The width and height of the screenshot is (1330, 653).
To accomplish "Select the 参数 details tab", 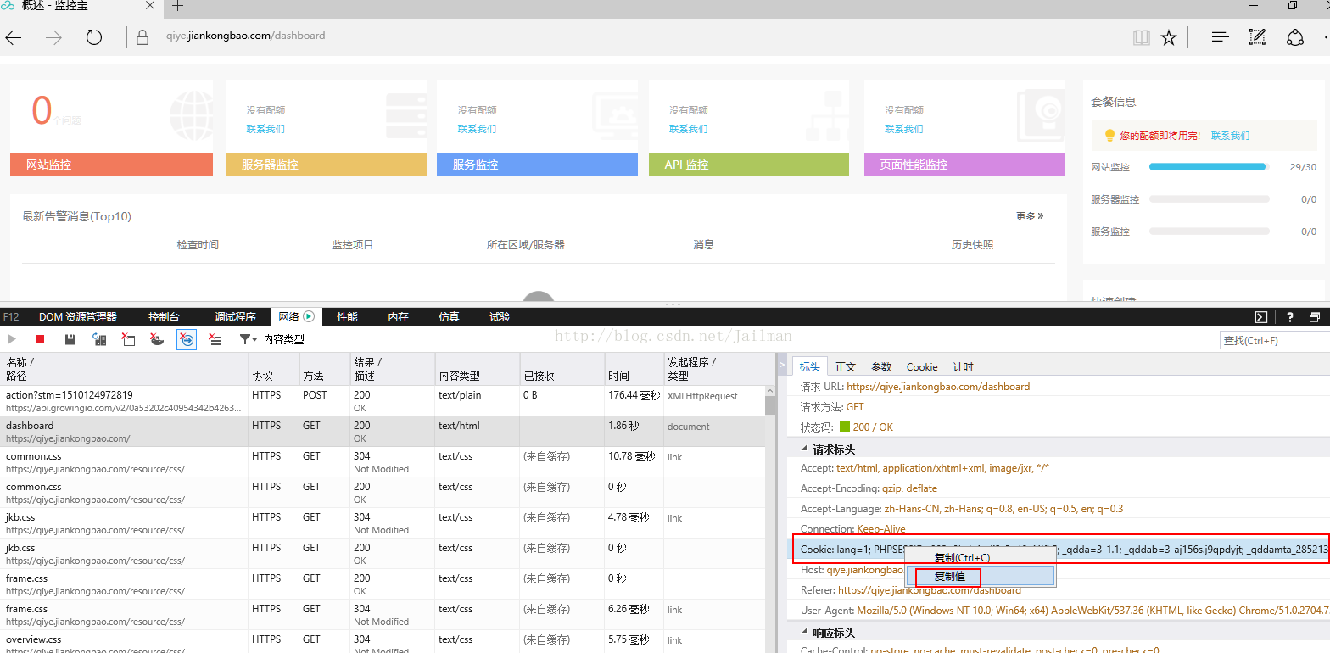I will point(881,366).
